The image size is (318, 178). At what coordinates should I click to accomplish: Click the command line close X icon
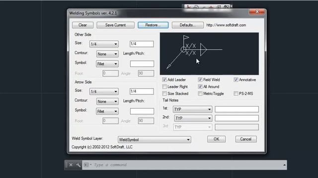[x=71, y=165]
